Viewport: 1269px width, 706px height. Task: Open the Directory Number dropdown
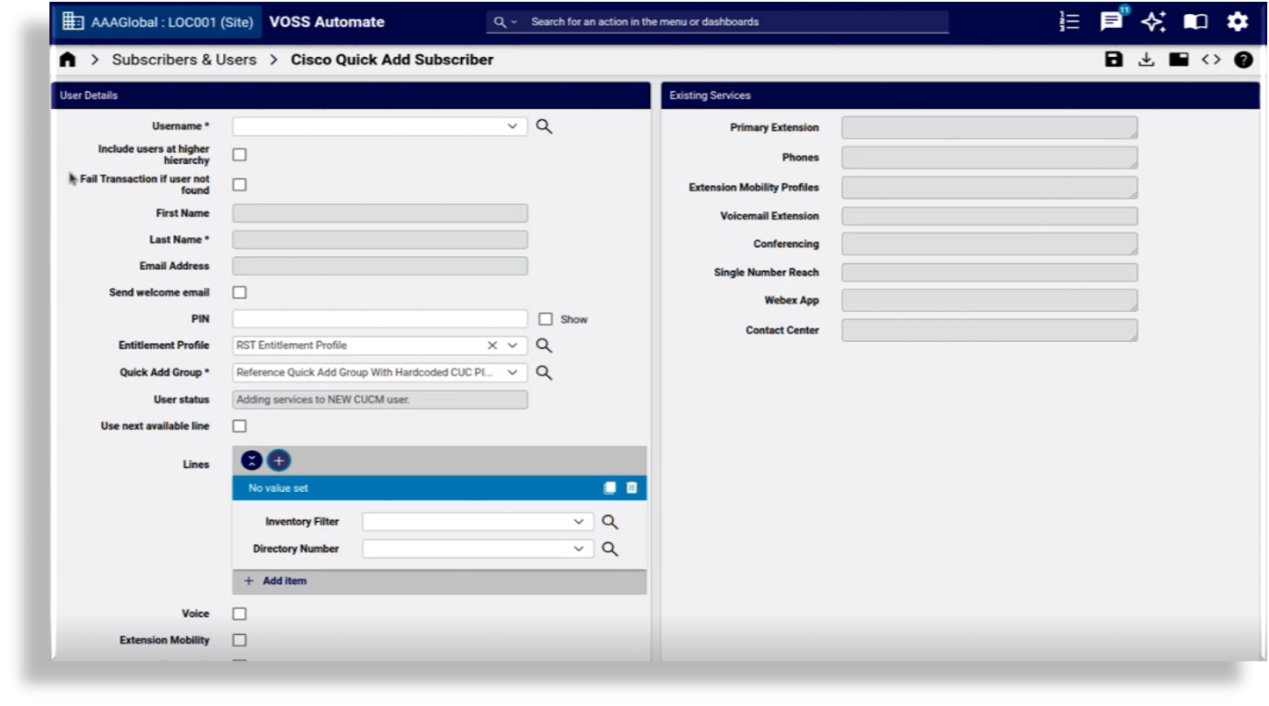(578, 549)
